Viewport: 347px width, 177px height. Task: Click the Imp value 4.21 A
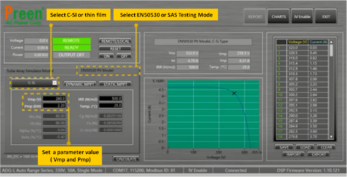coord(239,61)
